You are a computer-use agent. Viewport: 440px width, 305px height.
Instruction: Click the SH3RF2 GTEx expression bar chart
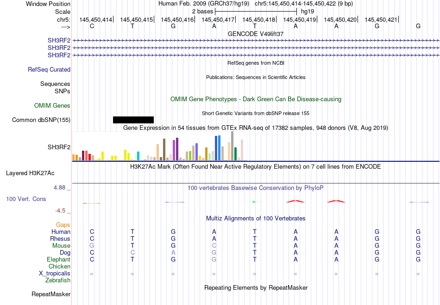[x=159, y=146]
